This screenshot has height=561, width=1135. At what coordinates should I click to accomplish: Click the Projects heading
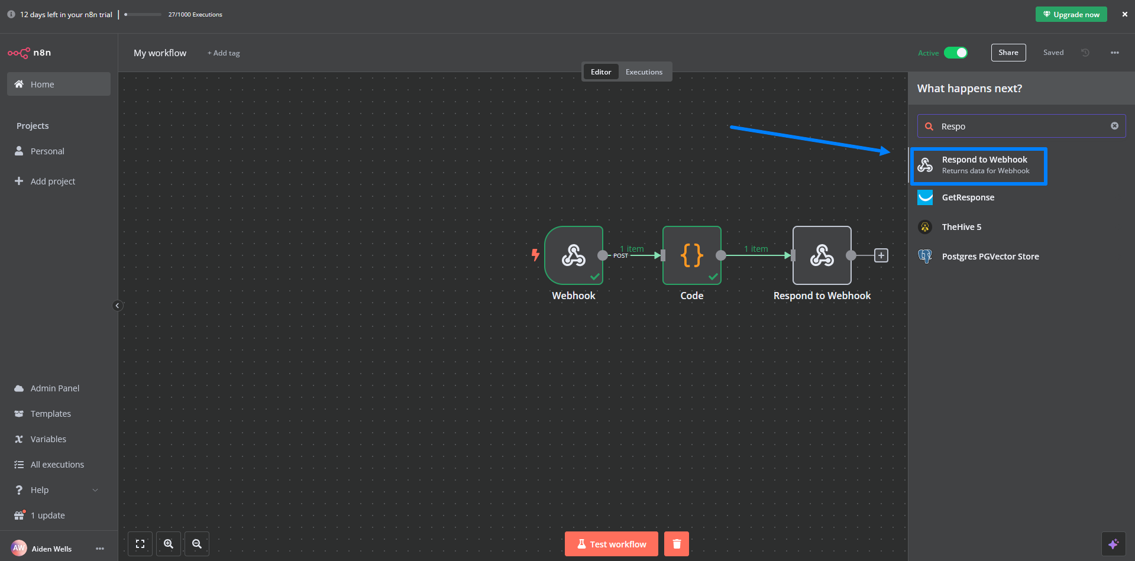click(x=33, y=126)
